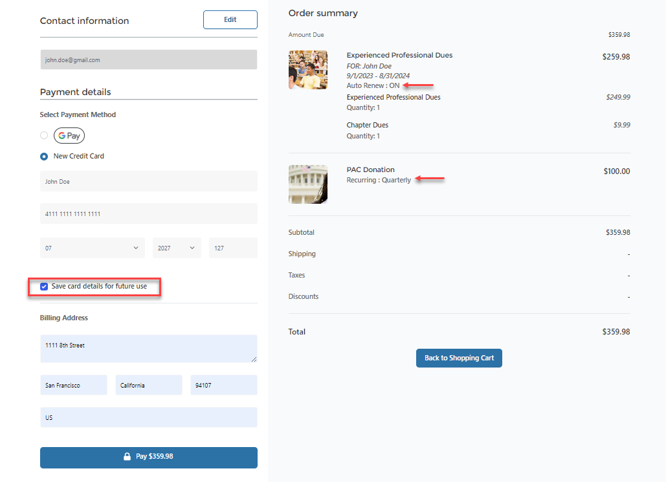Open the expiration month dropdown
This screenshot has height=482, width=666.
click(92, 248)
